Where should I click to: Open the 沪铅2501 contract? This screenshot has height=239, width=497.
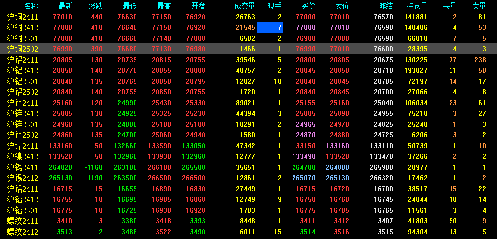pyautogui.click(x=22, y=210)
